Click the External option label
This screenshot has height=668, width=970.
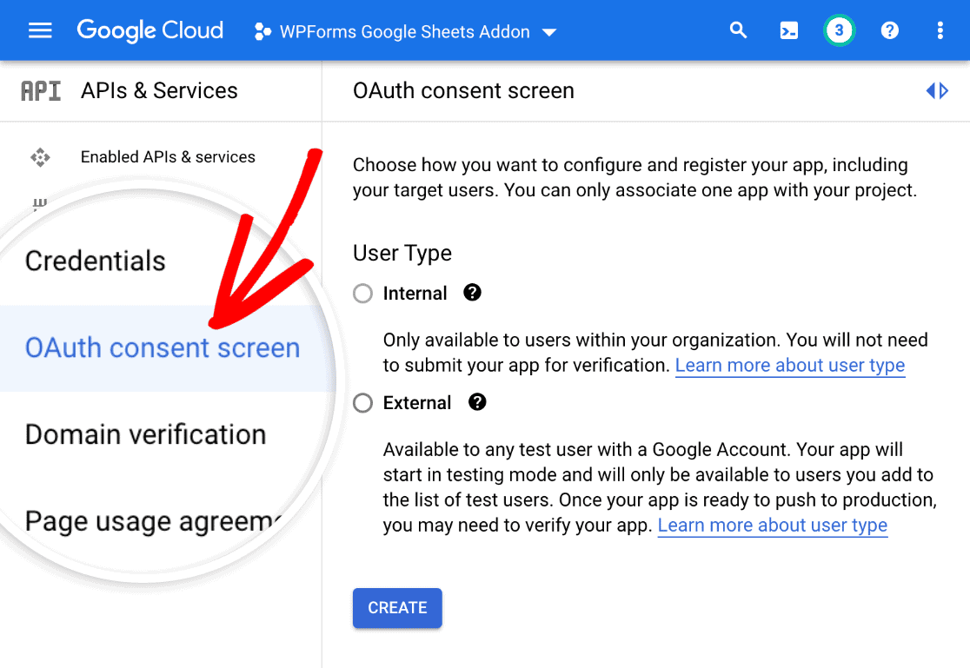(x=417, y=403)
